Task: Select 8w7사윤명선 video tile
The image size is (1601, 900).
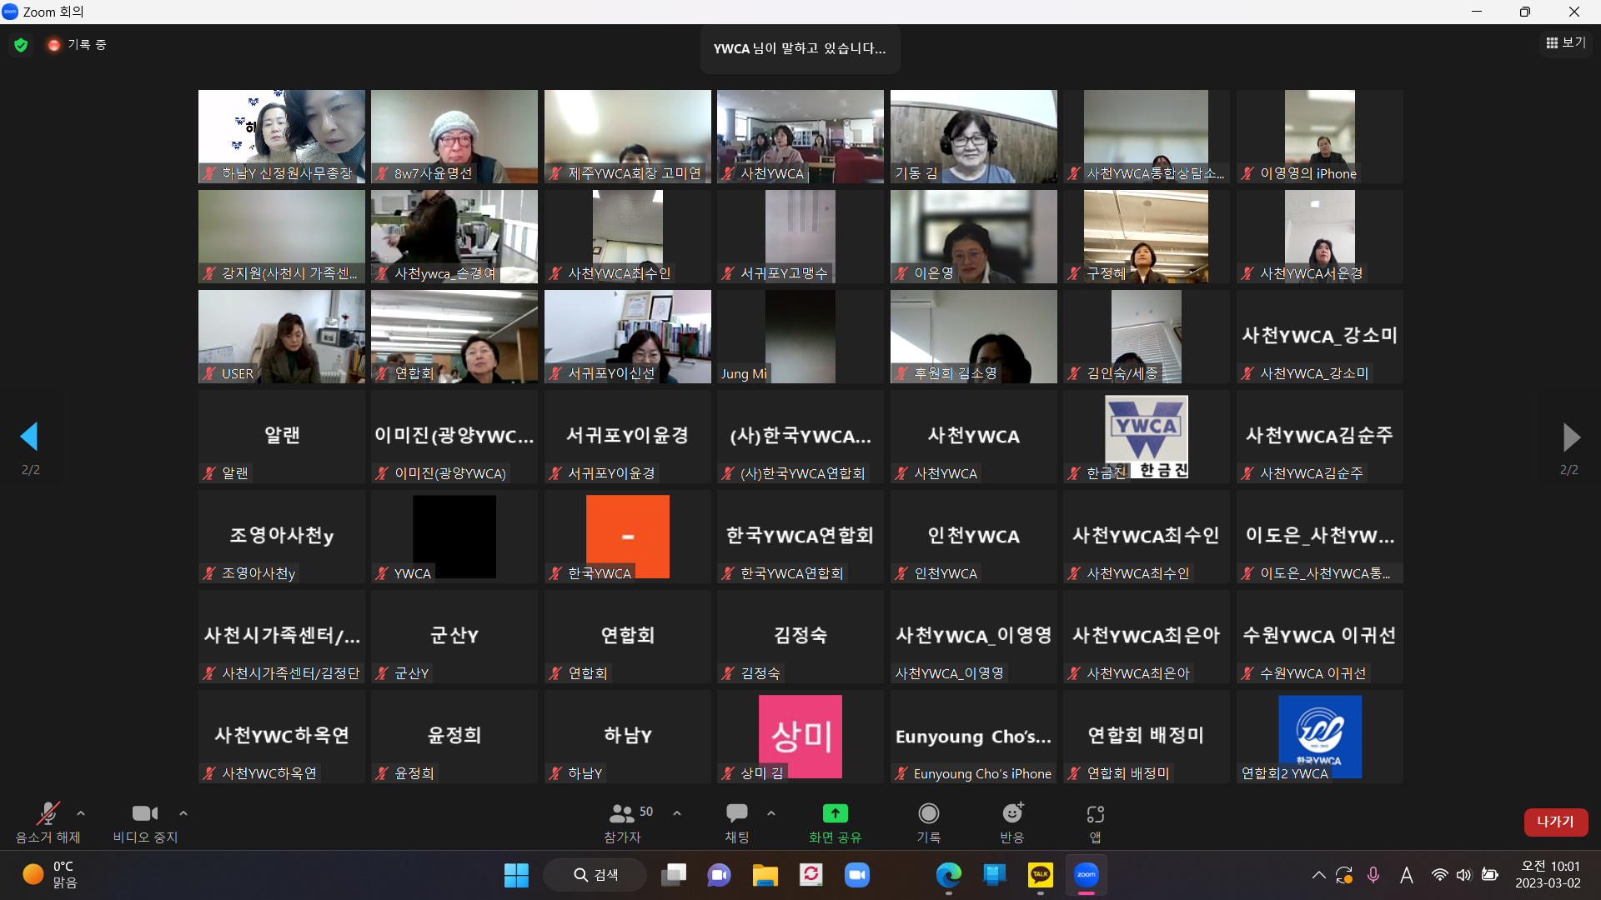Action: (x=454, y=137)
